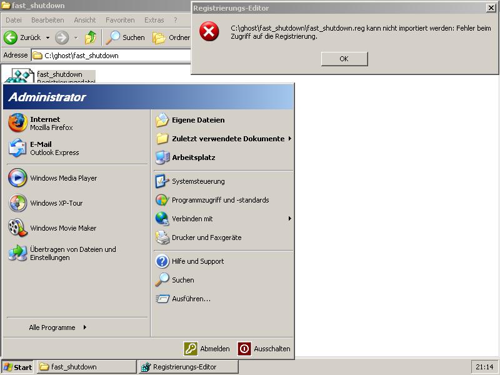The image size is (500, 375).
Task: Open Programmzugriff und -standards
Action: (x=223, y=200)
